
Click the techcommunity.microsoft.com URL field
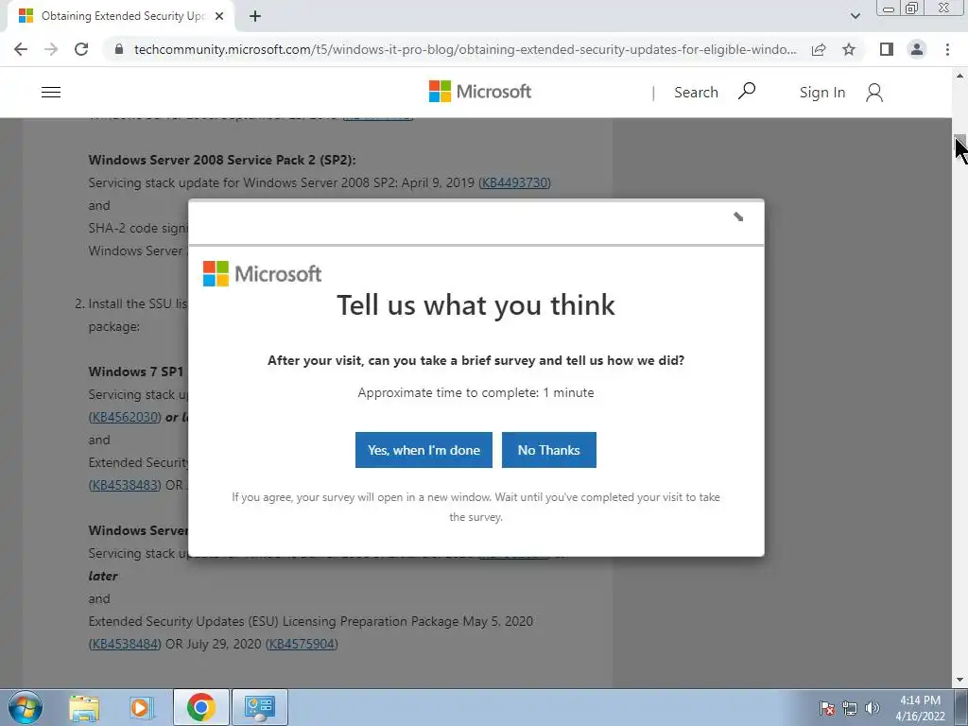coord(465,49)
